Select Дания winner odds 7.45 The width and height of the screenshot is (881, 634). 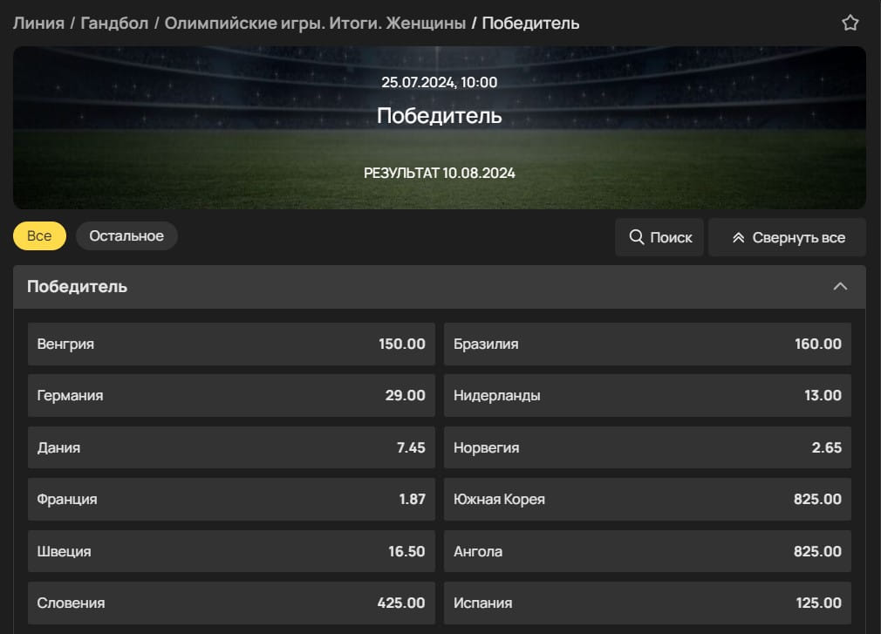pyautogui.click(x=231, y=448)
